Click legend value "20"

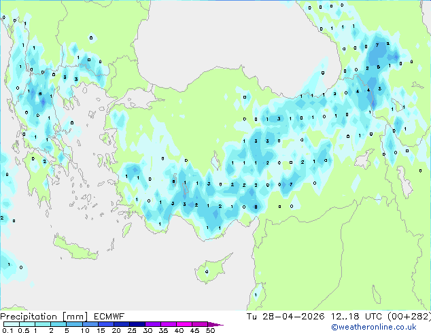[116, 330]
